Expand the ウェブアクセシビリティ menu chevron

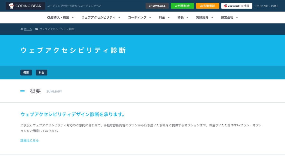(119, 17)
